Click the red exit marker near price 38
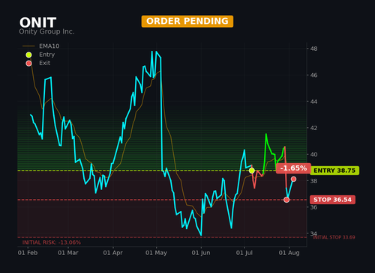The image size is (375, 273). tap(293, 179)
